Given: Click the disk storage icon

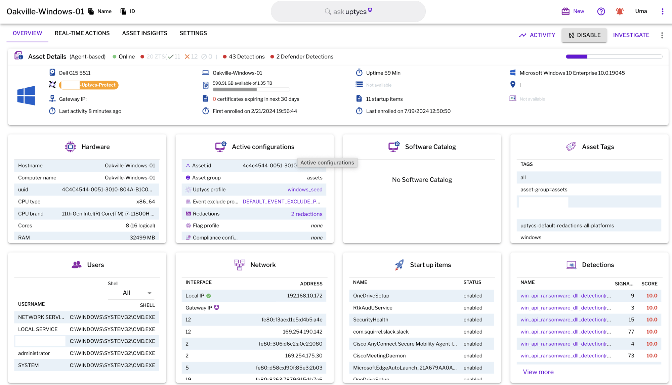Looking at the screenshot, I should (x=206, y=85).
